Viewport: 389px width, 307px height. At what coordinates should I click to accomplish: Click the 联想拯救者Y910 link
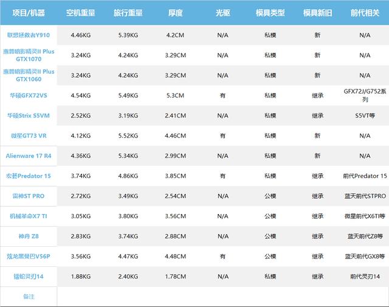(29, 35)
